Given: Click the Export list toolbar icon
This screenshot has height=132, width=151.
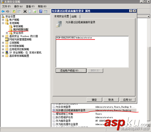Looking at the screenshot, I should tap(35, 12).
